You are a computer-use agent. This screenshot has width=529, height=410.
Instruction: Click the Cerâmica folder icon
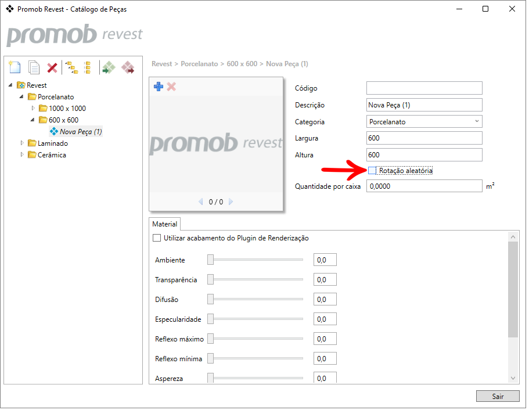(32, 155)
